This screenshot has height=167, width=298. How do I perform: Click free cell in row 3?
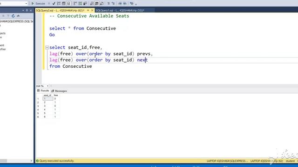click(x=56, y=106)
